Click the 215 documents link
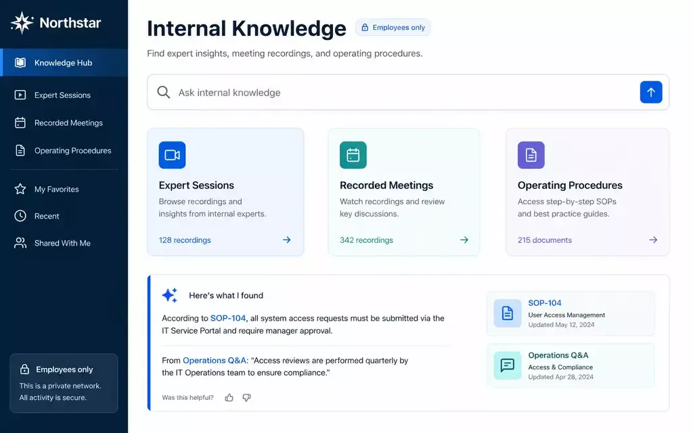 click(x=545, y=240)
